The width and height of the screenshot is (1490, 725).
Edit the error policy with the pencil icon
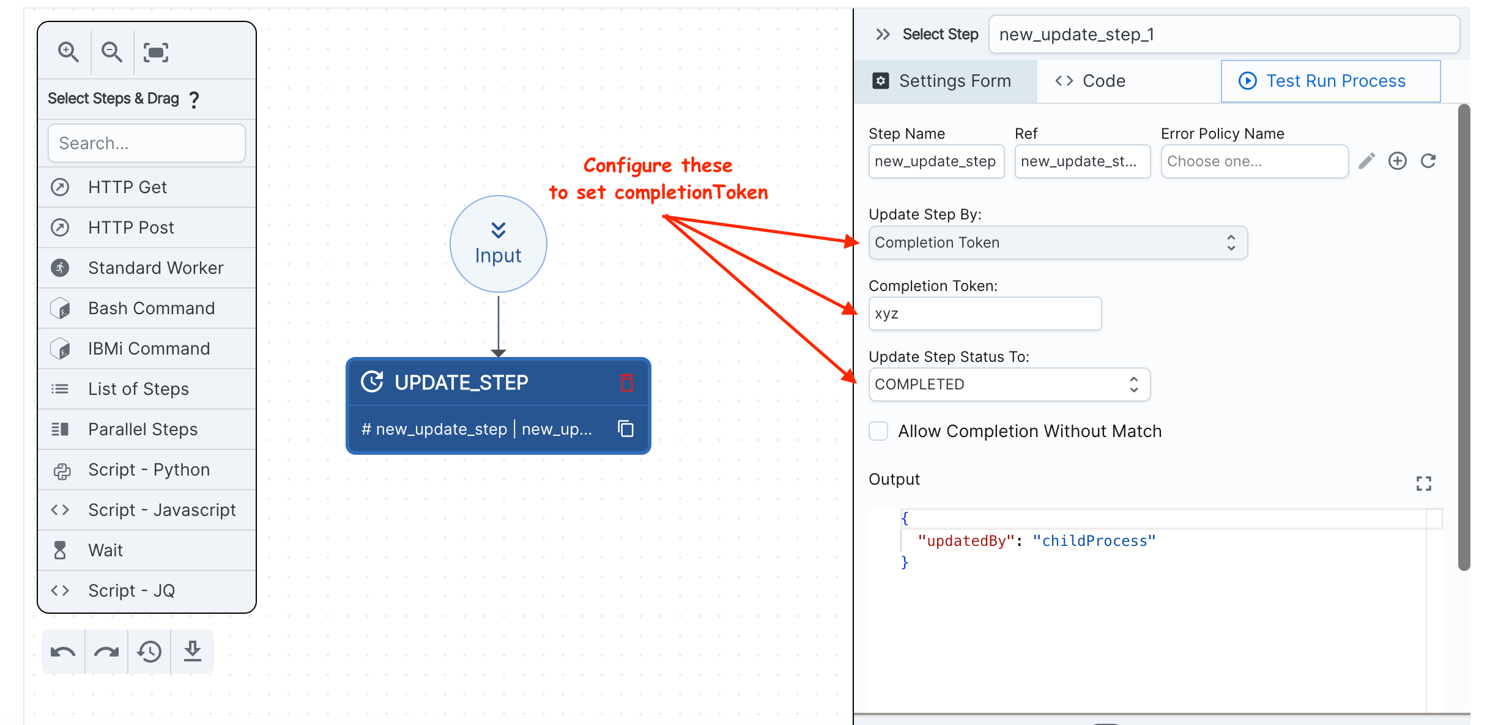click(1367, 161)
